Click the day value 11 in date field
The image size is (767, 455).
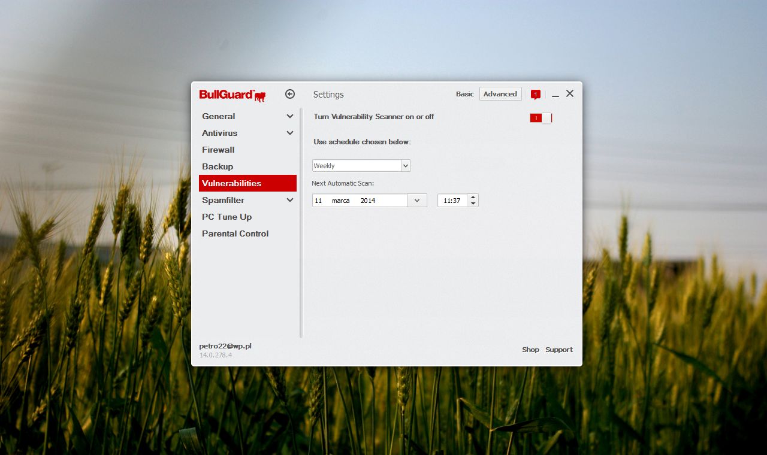click(x=318, y=201)
